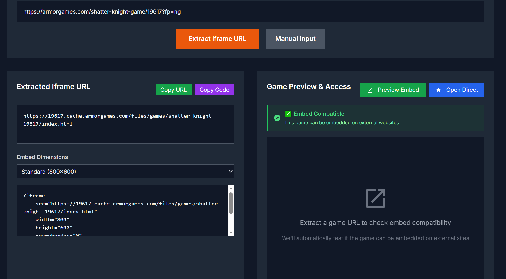Toggle the green Embed Compatible checkbox
Image resolution: width=506 pixels, height=279 pixels.
click(288, 114)
